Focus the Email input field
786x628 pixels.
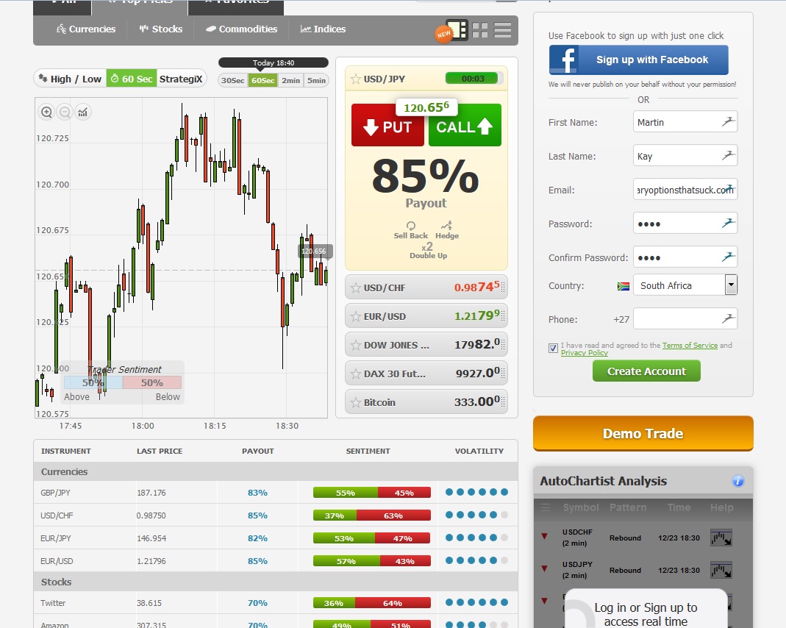point(685,190)
